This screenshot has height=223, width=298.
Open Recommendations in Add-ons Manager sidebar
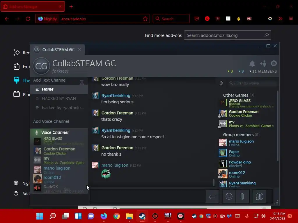click(x=21, y=53)
